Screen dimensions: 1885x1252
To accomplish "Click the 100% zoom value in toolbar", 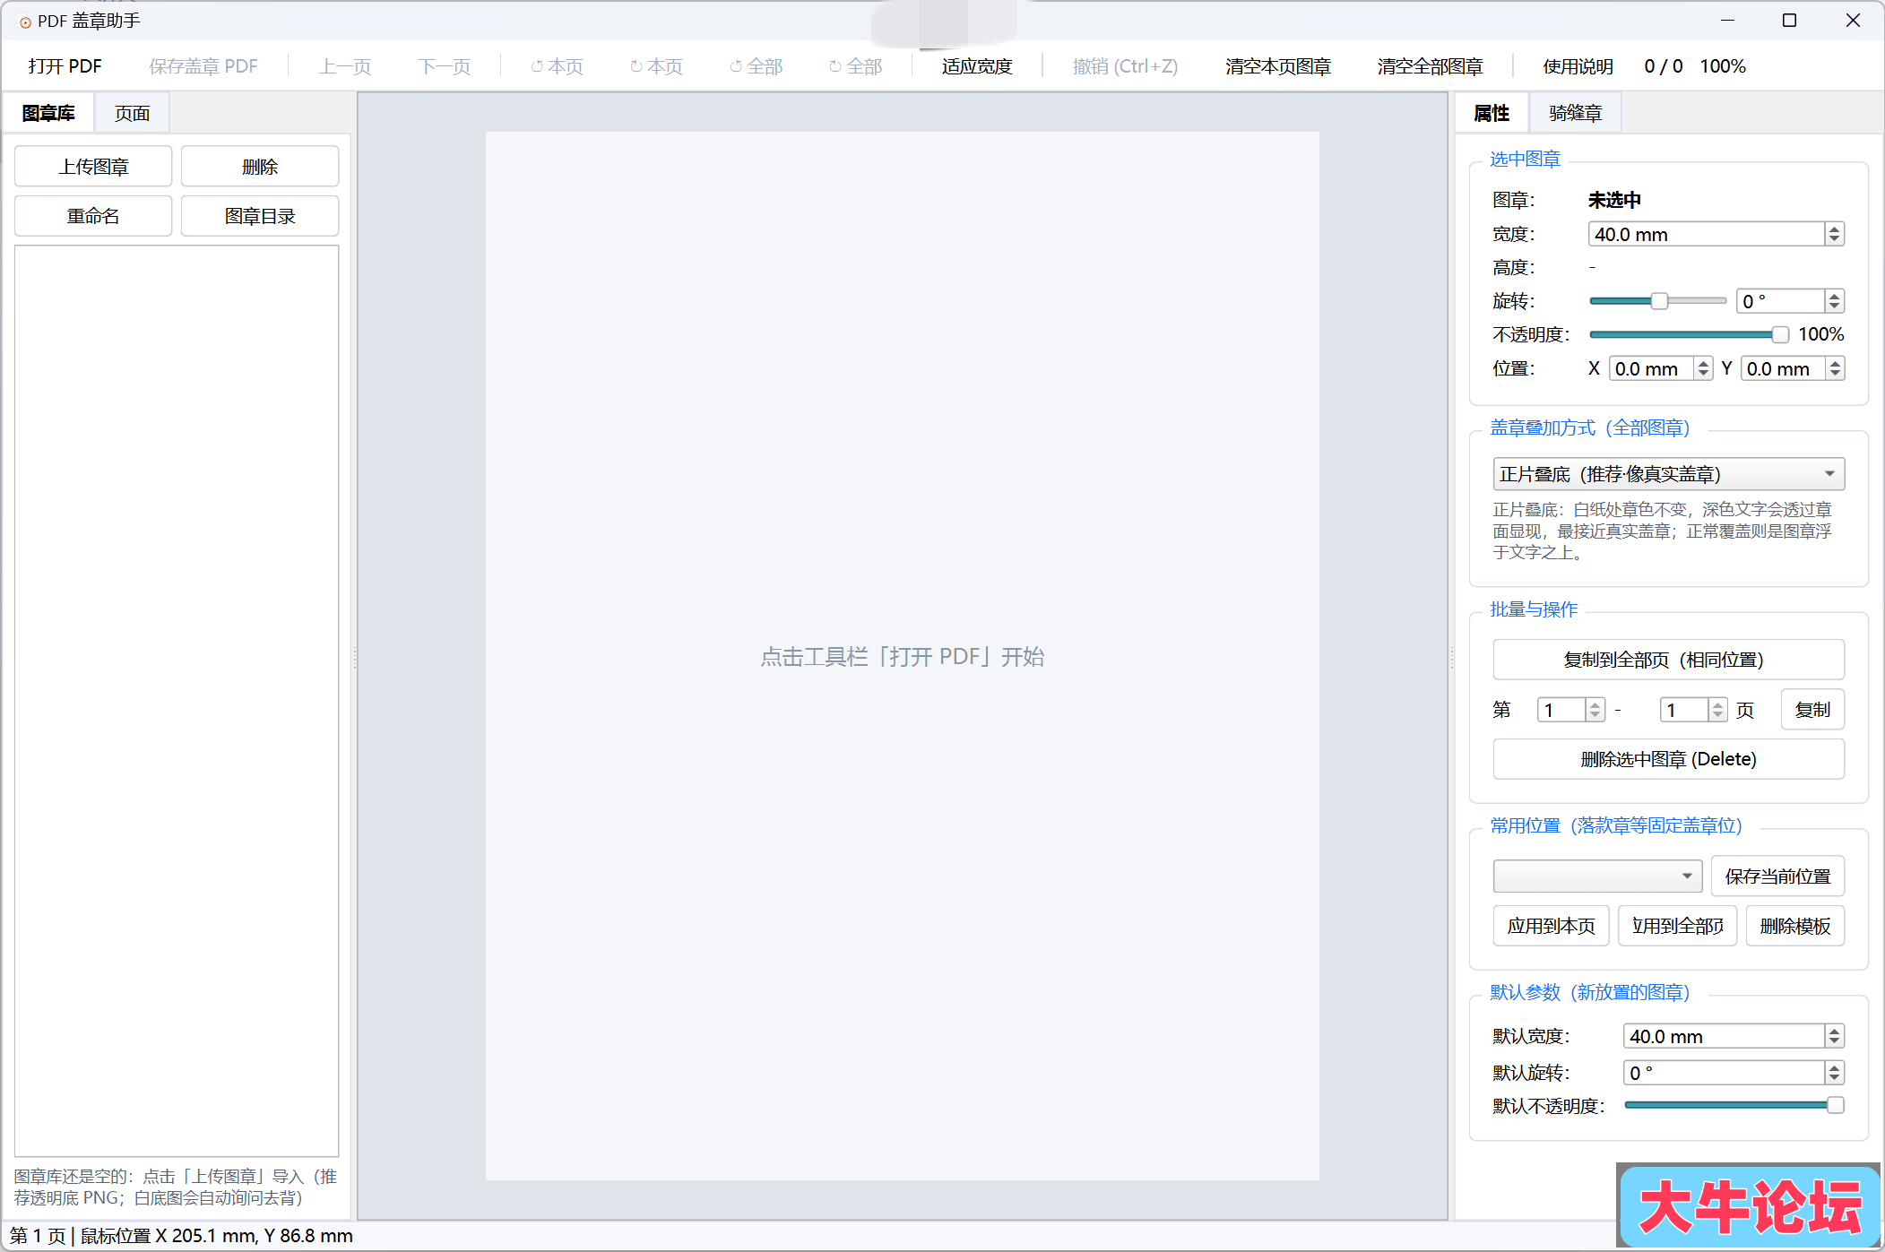I will 1723,66.
